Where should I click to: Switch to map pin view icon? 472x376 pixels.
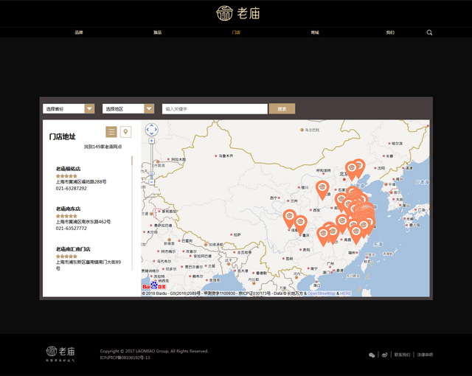pyautogui.click(x=125, y=132)
